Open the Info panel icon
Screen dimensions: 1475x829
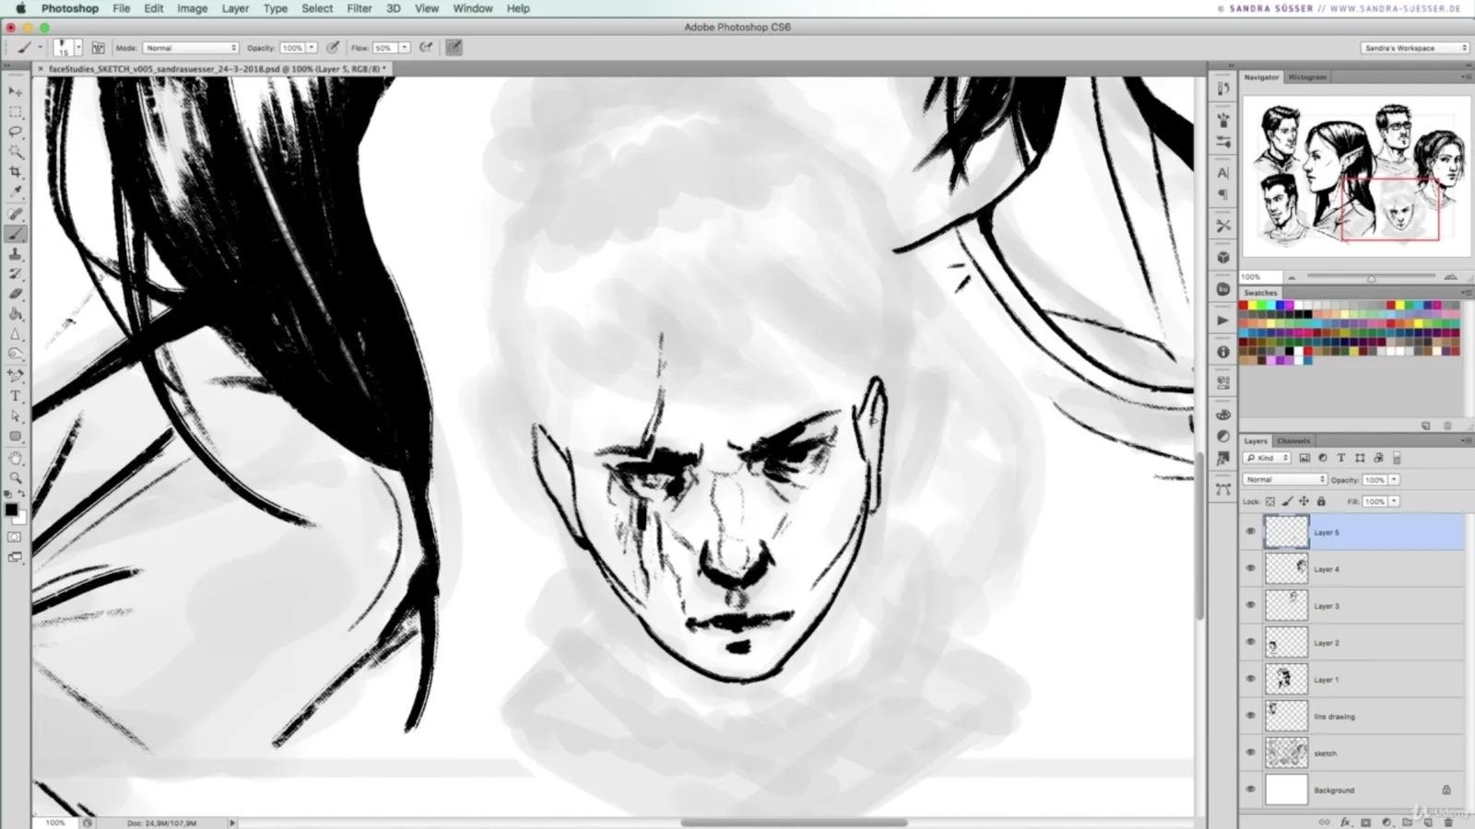pos(1223,352)
